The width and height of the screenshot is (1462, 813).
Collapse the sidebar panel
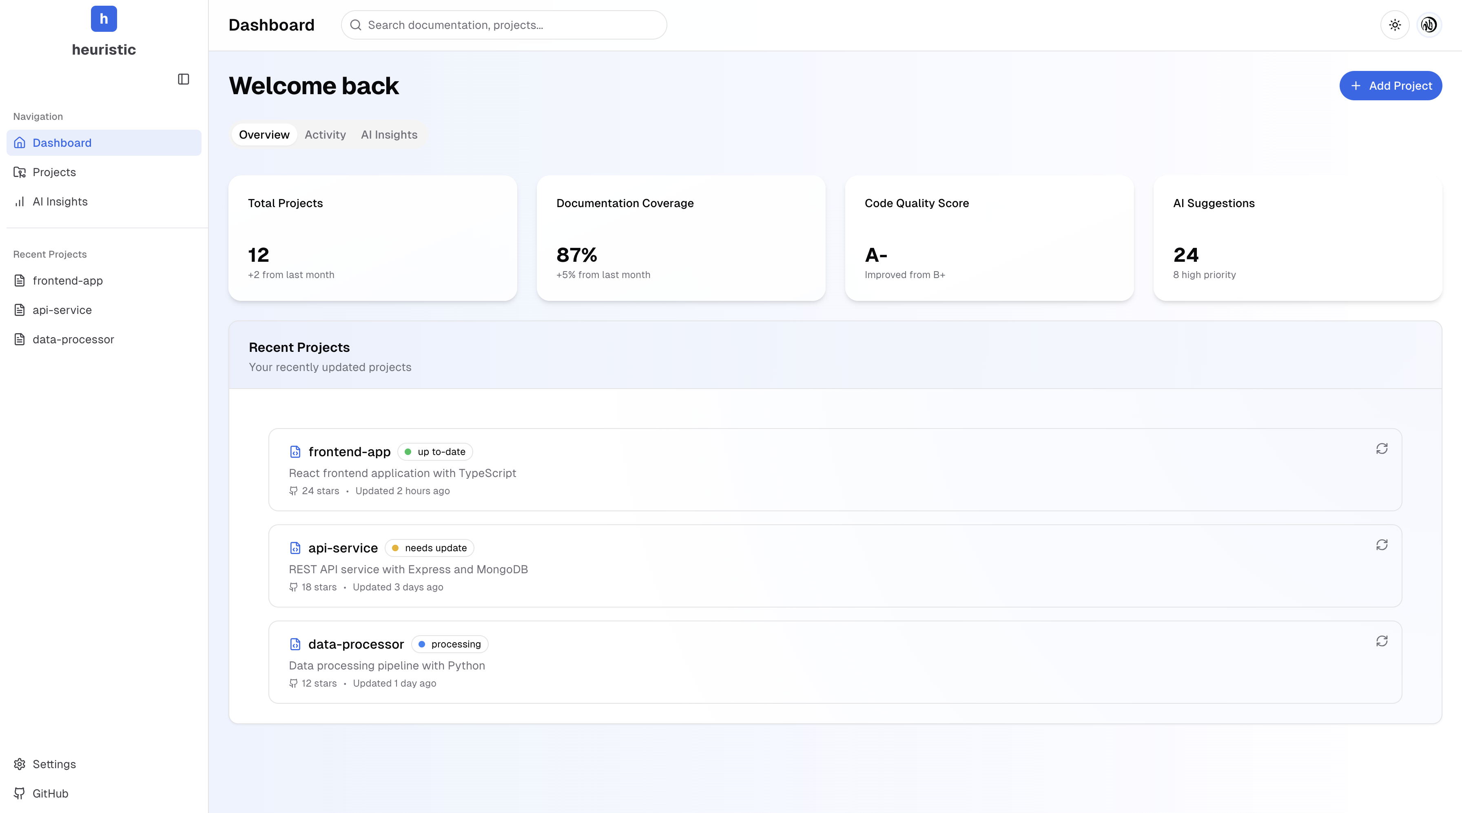[x=183, y=79]
